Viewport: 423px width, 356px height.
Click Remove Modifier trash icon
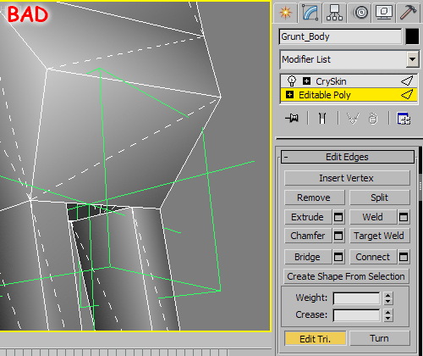click(x=373, y=119)
